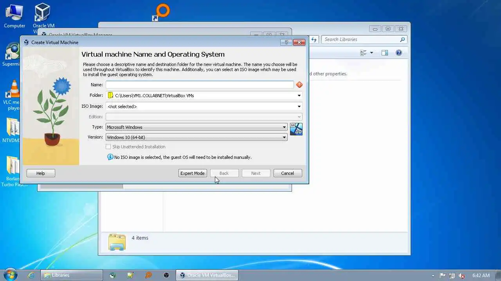Click the Help button in wizard
This screenshot has height=281, width=501.
click(x=41, y=173)
